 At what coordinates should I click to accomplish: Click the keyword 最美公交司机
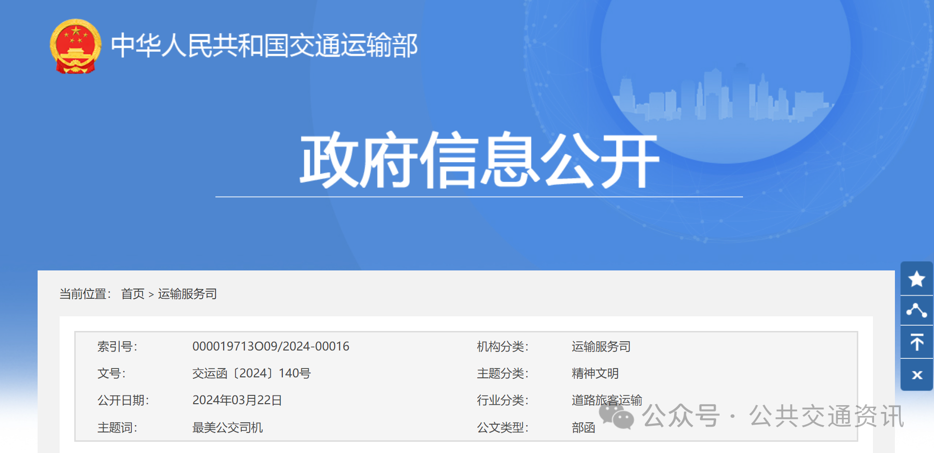coord(227,428)
